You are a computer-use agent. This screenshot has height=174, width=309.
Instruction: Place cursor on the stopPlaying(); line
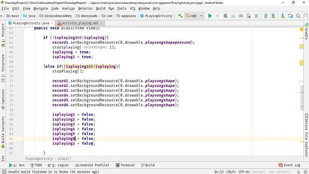68,71
